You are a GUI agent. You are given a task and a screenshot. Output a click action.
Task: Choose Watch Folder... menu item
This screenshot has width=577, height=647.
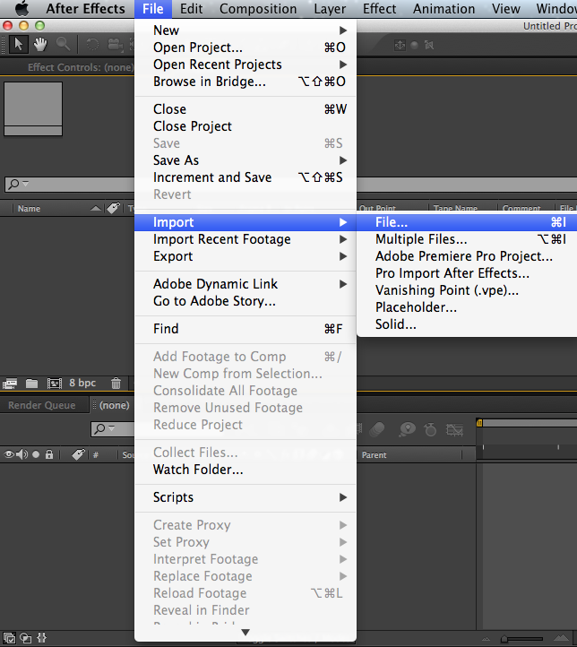pyautogui.click(x=245, y=470)
